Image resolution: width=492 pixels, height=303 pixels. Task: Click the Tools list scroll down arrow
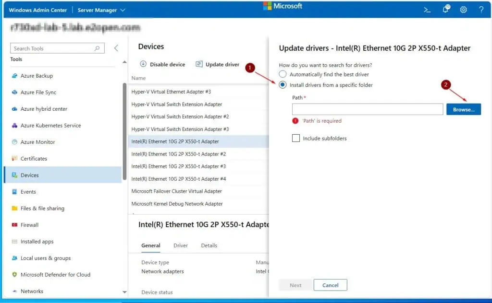click(124, 292)
